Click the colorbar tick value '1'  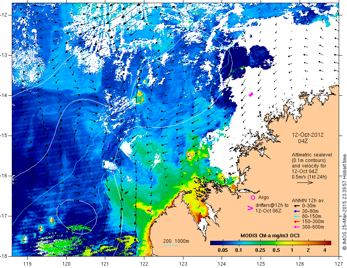pos(292,250)
